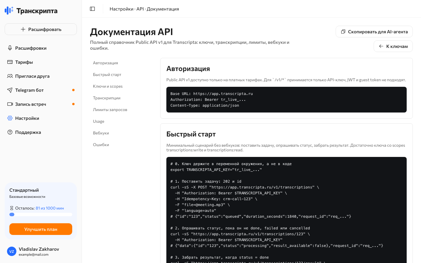Click the Быстрый старт curl code block

pyautogui.click(x=287, y=210)
